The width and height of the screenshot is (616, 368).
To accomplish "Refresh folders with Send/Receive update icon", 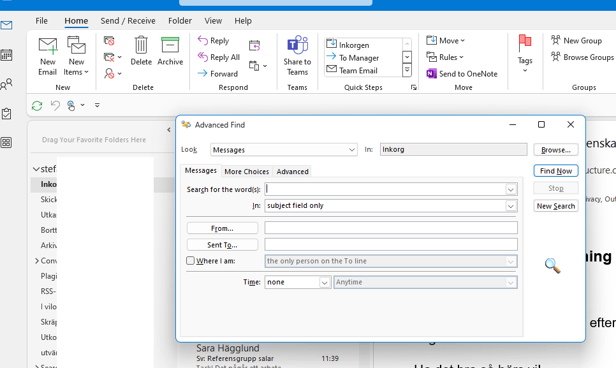I will pos(36,105).
